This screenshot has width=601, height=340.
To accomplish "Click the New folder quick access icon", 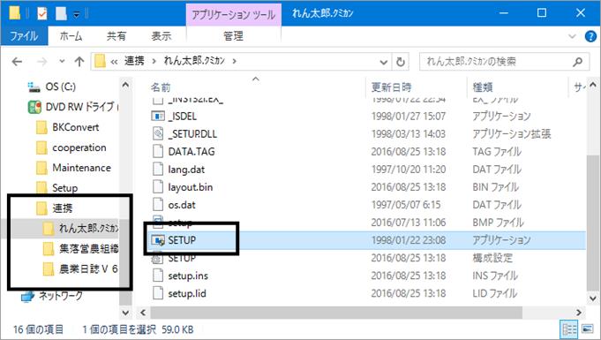I will [61, 14].
